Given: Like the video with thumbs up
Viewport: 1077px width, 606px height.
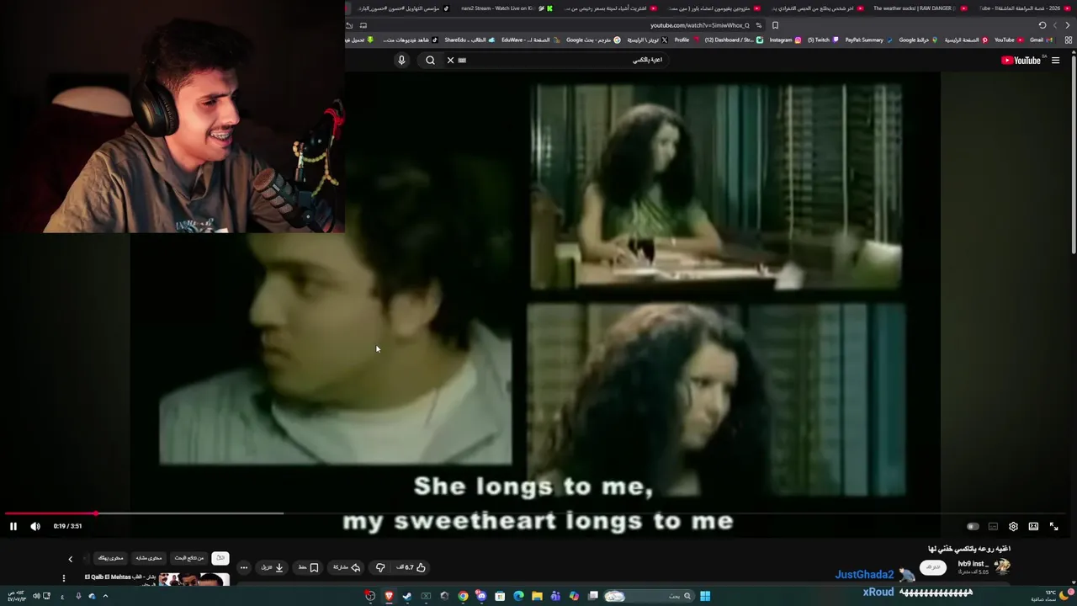Looking at the screenshot, I should (x=411, y=567).
